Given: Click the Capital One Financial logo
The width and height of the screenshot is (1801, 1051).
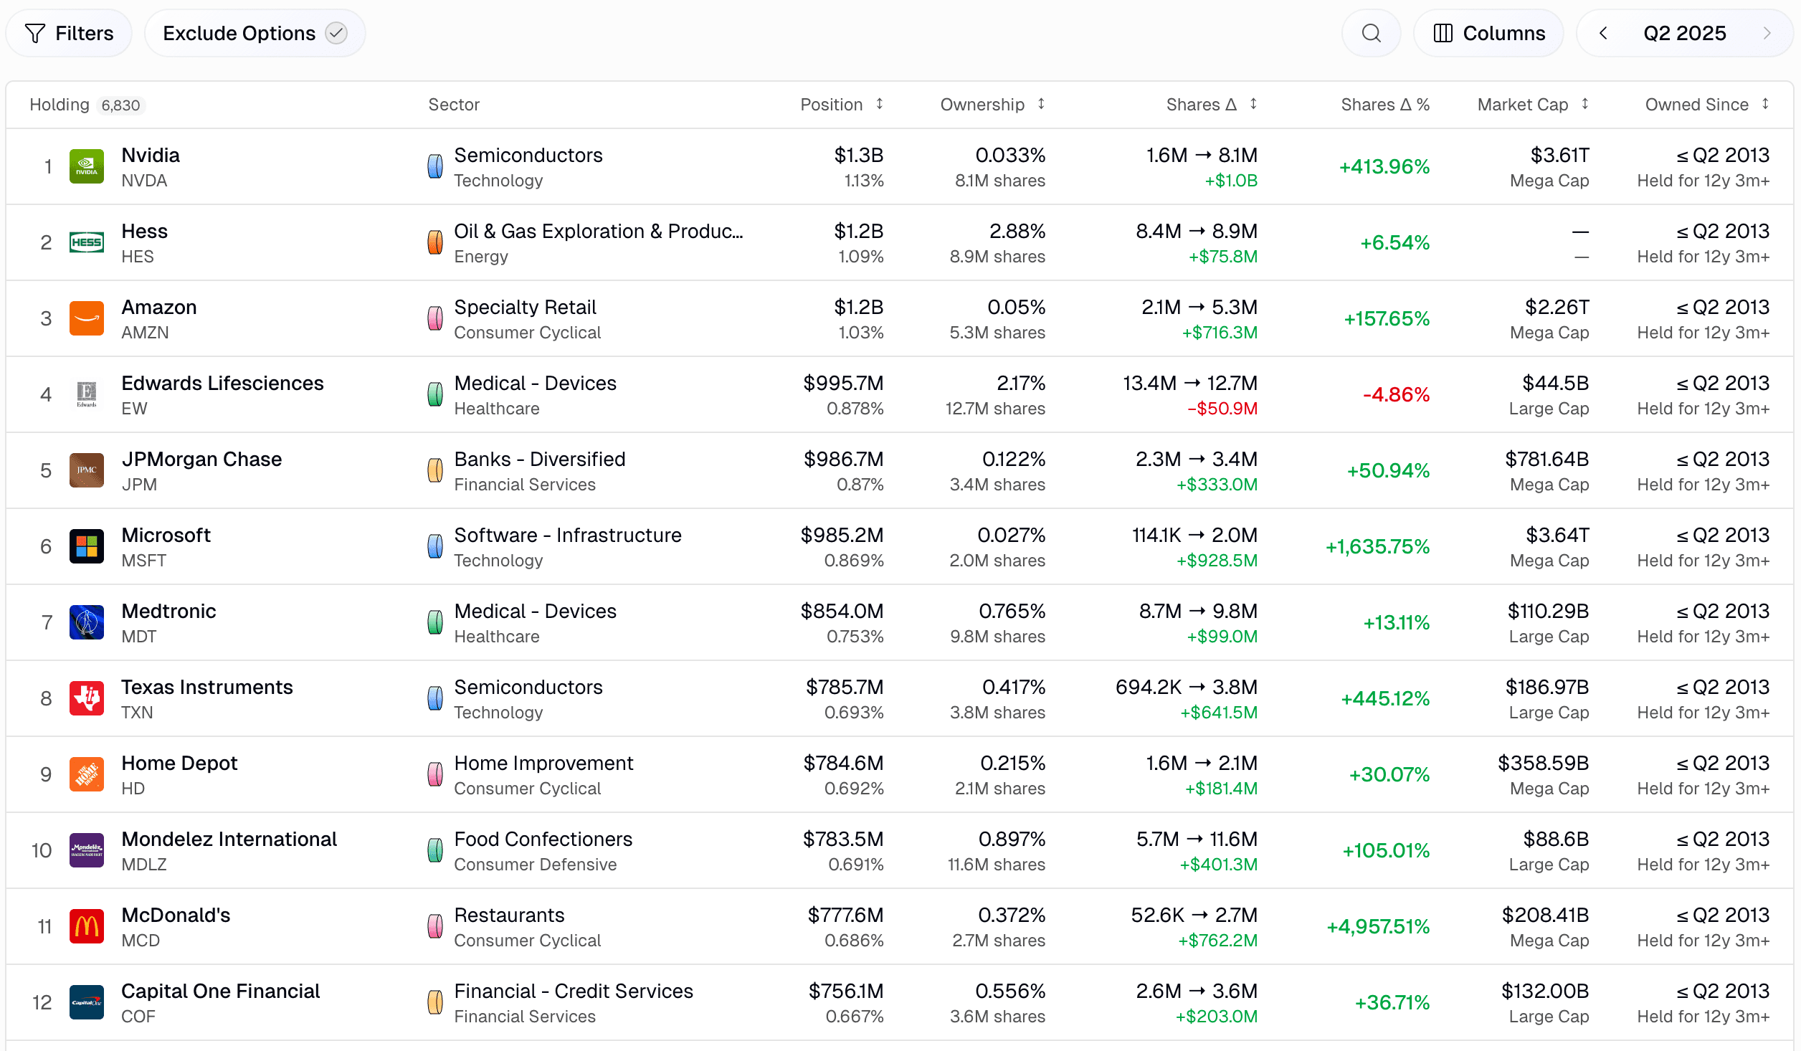Looking at the screenshot, I should pyautogui.click(x=86, y=1002).
